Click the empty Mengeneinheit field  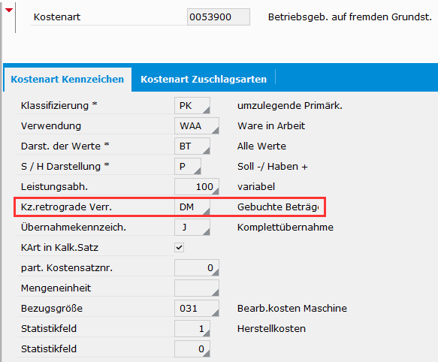[x=197, y=288]
